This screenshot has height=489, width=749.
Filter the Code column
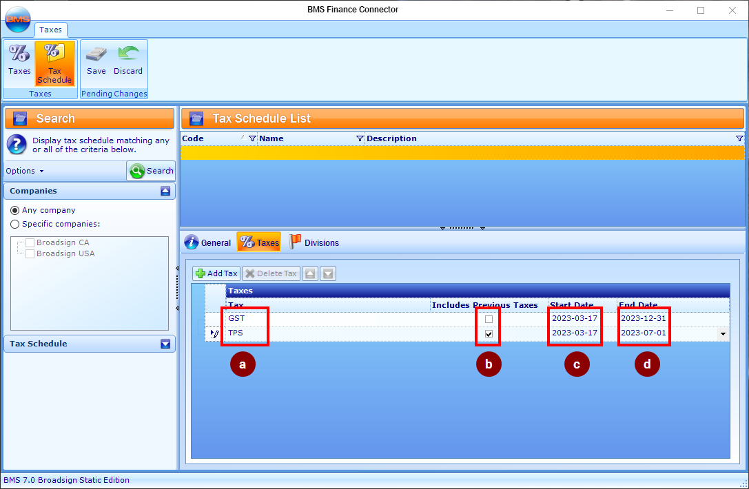coord(252,138)
